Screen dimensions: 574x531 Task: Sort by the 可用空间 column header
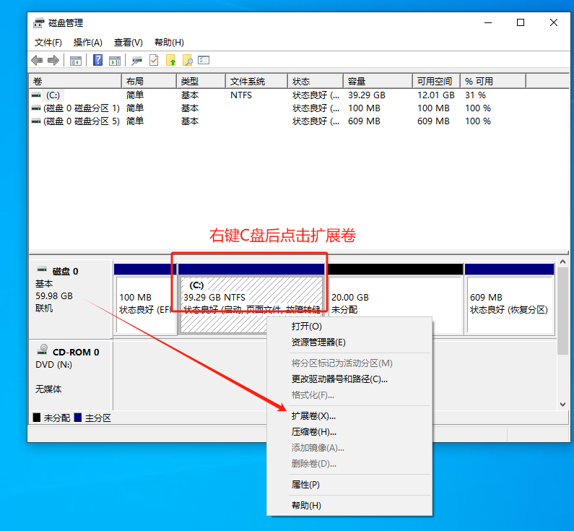point(436,82)
